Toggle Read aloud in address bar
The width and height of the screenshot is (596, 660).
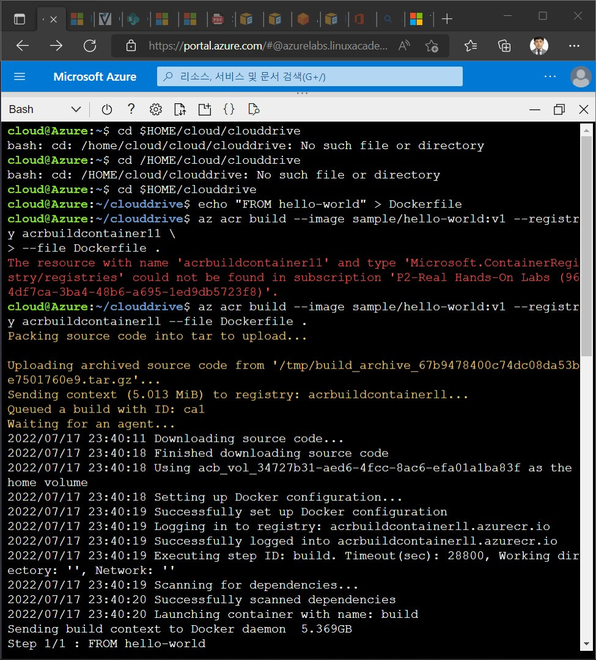click(x=405, y=45)
